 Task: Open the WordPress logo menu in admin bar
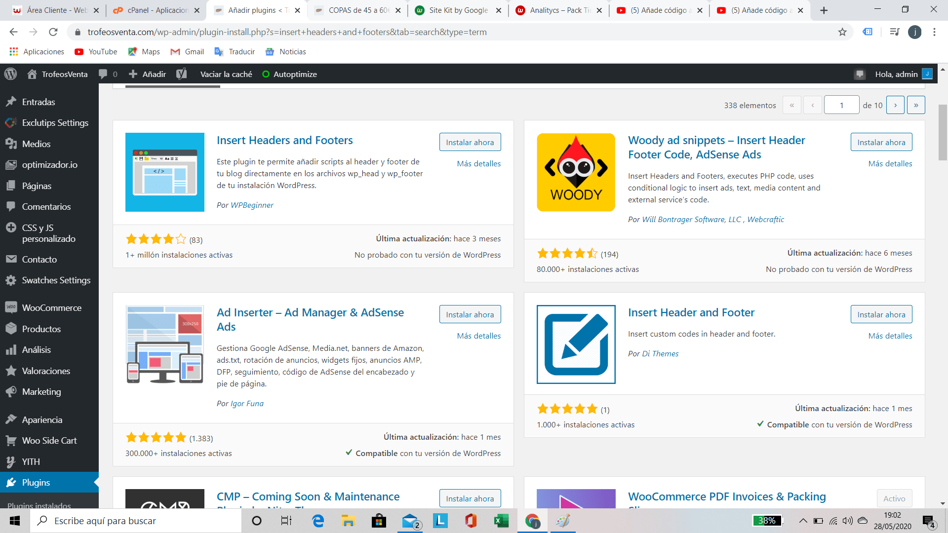[x=10, y=74]
